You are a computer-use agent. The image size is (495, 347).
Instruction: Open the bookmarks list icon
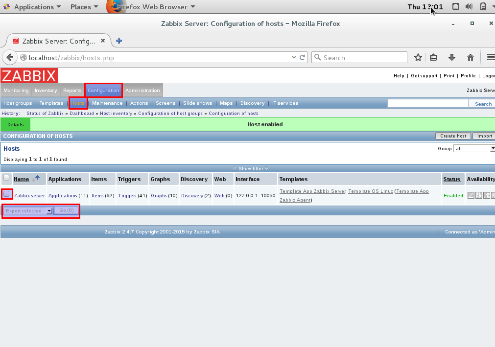[x=433, y=57]
